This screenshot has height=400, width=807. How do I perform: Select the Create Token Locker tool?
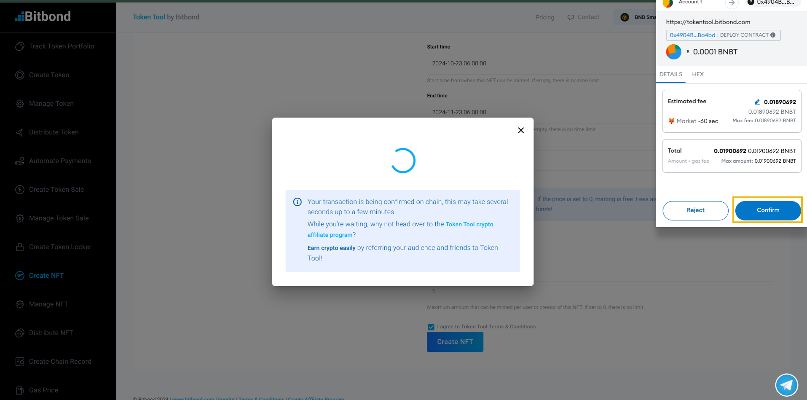(60, 247)
